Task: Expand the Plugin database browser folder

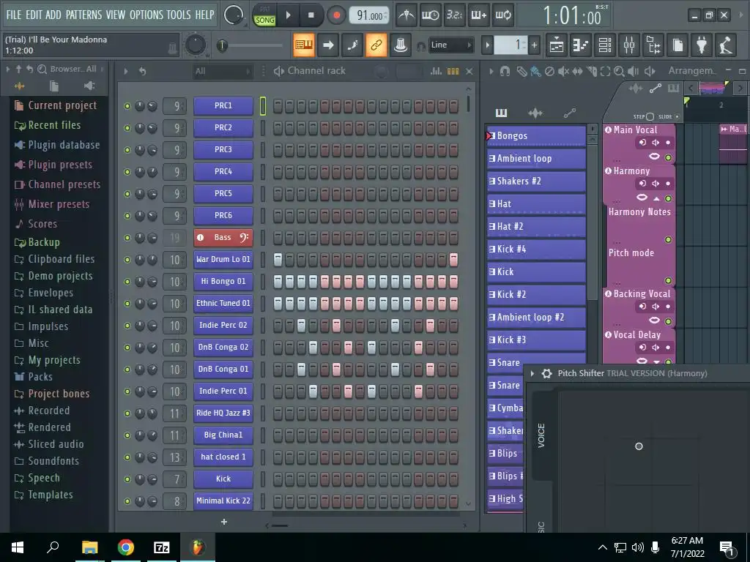Action: [57, 145]
